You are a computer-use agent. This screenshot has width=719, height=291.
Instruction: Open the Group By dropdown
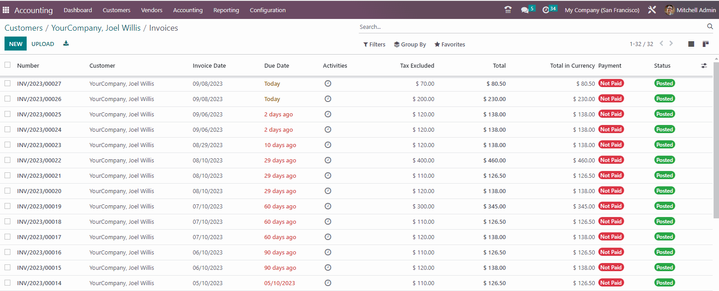(410, 44)
